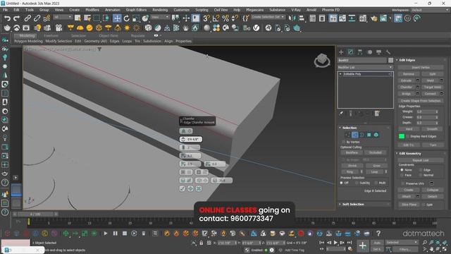The image size is (451, 254).
Task: Click the Redo arrow icon
Action: point(17,18)
